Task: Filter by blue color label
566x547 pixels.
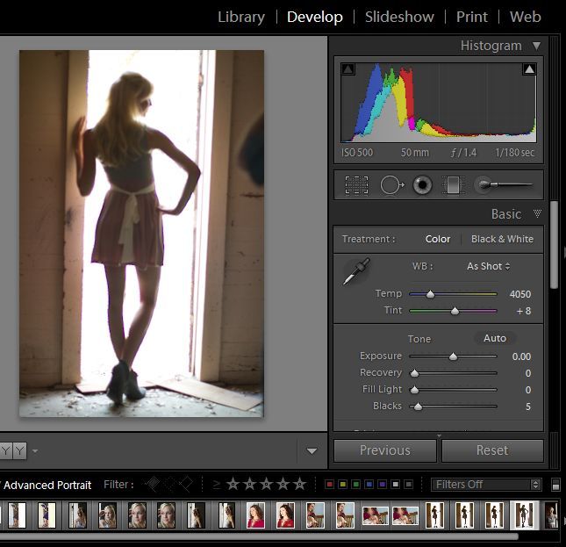Action: [369, 484]
